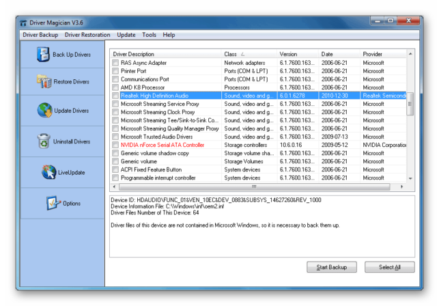Image resolution: width=439 pixels, height=306 pixels.
Task: Click the vertical scrollbar thumb
Action: pos(410,104)
